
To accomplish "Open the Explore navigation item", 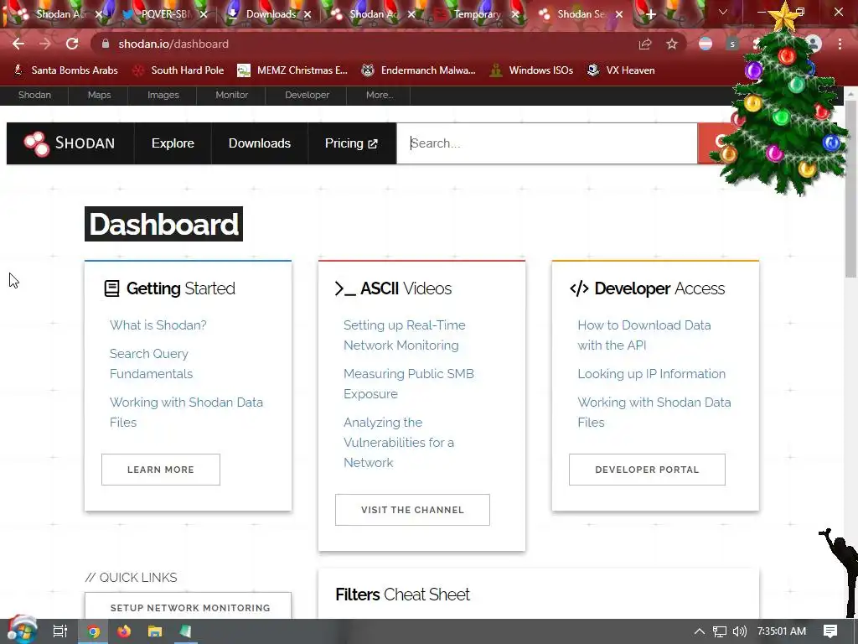I will pos(173,143).
